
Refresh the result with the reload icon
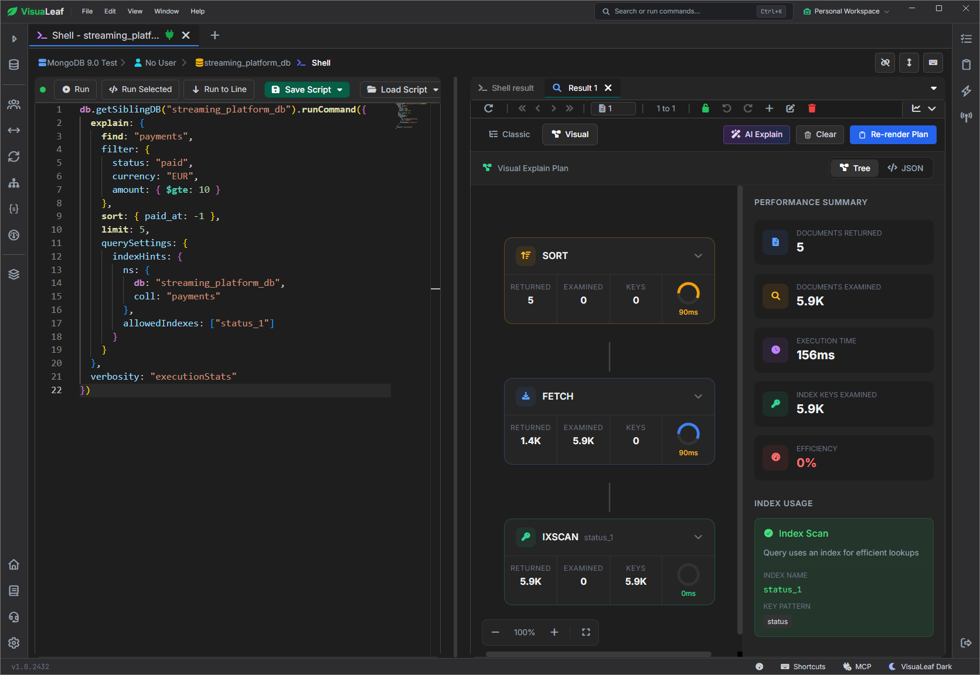pos(488,108)
